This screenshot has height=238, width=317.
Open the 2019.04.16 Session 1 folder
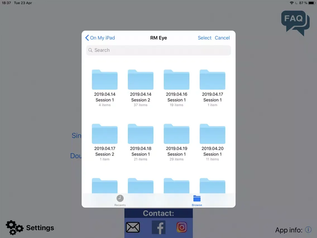(176, 80)
